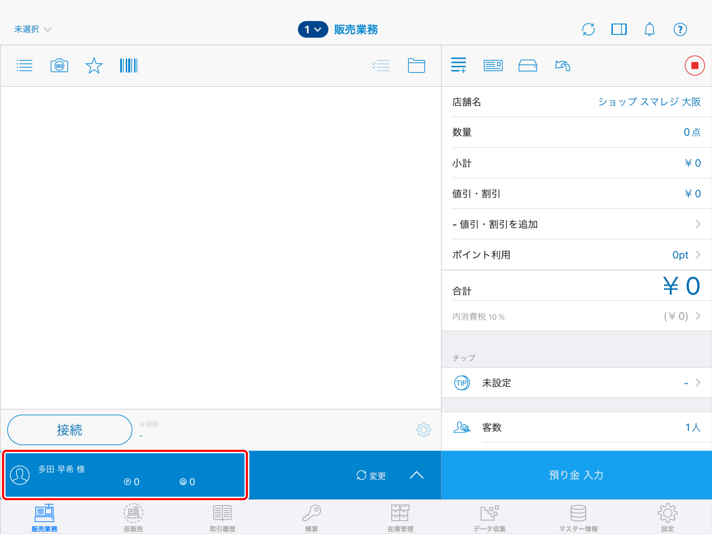Open 値引・割引を追加 row
Screen dimensions: 712x534
[x=576, y=224]
